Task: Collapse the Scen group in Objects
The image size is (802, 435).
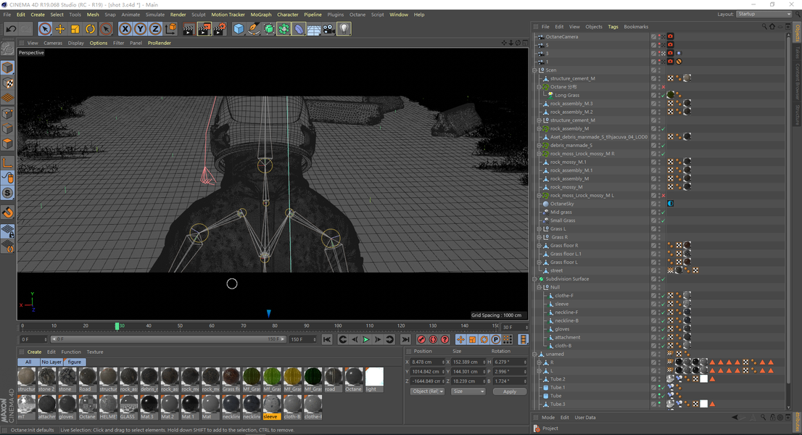Action: coord(534,70)
